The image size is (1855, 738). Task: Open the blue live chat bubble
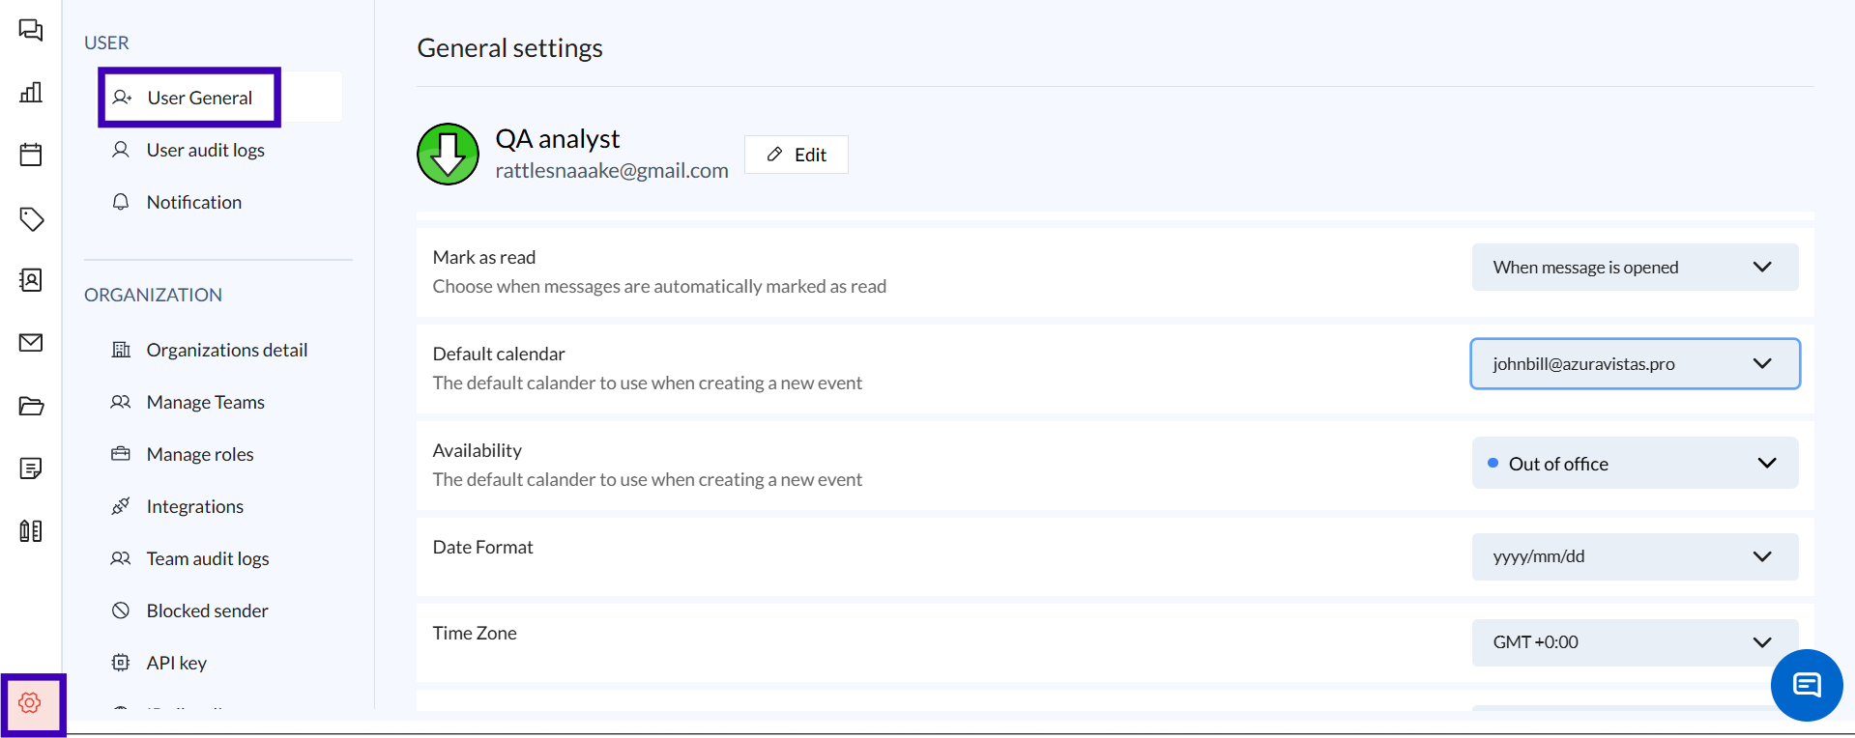pos(1806,685)
